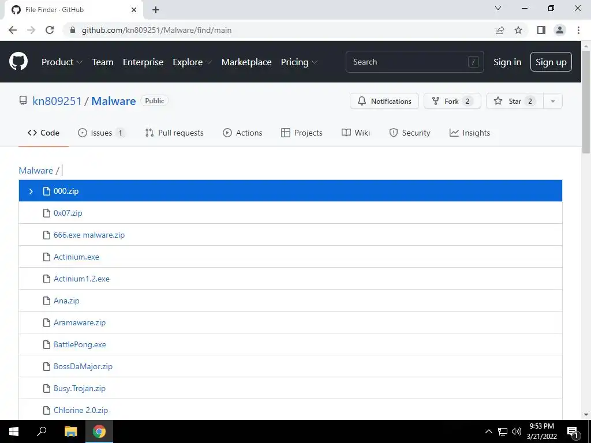Click file icon next to 666.exe malware.zip
This screenshot has width=591, height=443.
(x=47, y=235)
